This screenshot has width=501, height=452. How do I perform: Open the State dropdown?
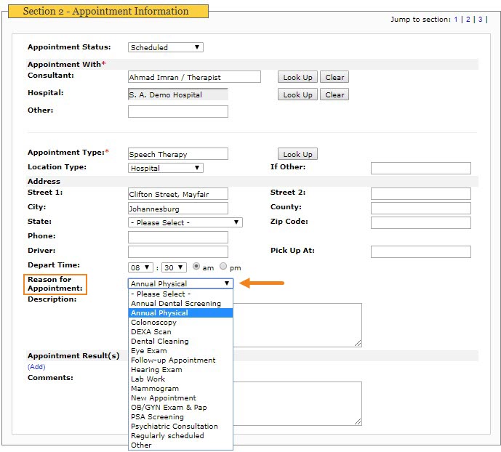pos(185,222)
